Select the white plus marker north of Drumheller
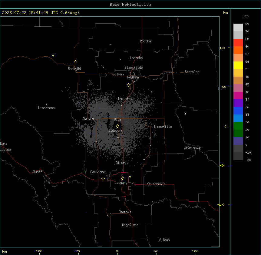 [185, 114]
